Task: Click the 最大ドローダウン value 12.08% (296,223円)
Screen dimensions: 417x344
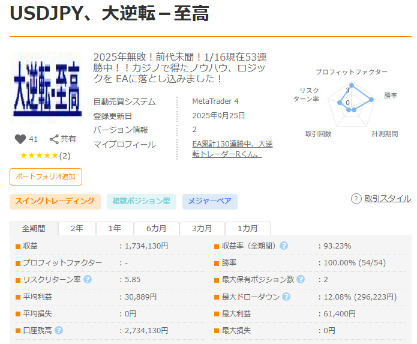Action: (360, 297)
